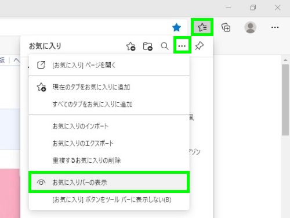
Task: Toggle お気に入りバーの表示
Action: coord(109,182)
